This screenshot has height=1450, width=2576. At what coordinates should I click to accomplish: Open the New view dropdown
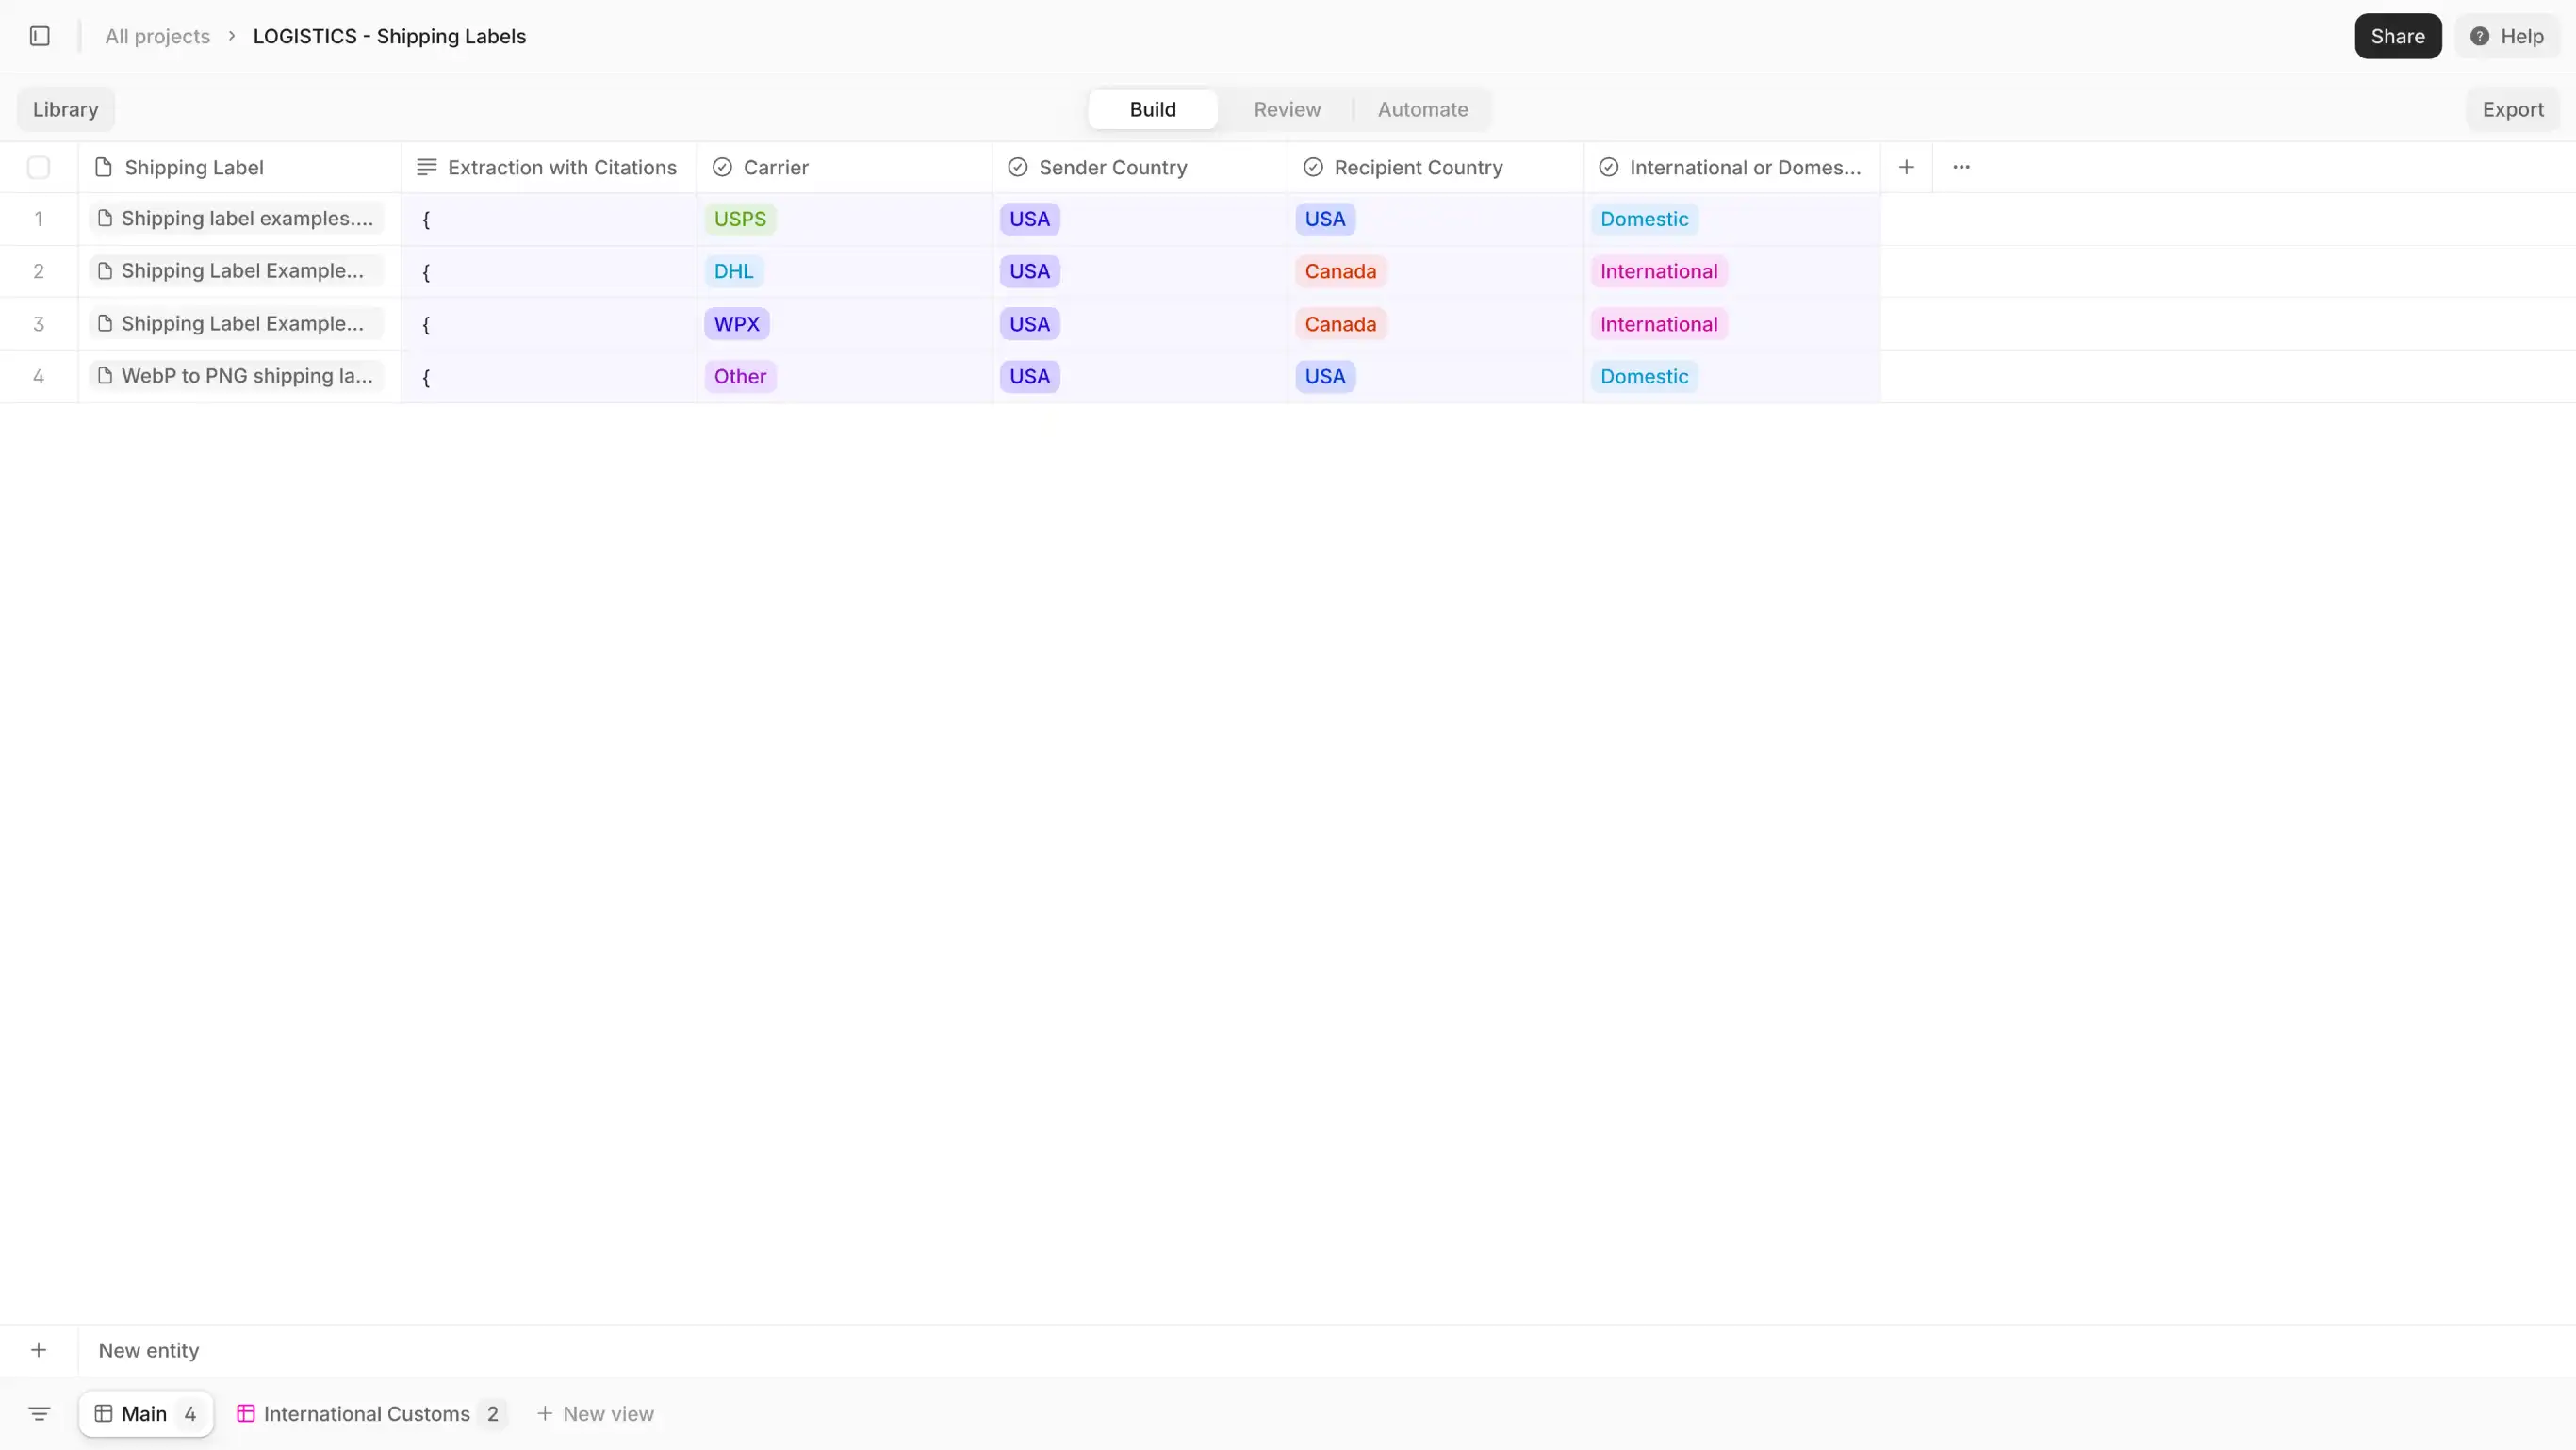(x=593, y=1413)
